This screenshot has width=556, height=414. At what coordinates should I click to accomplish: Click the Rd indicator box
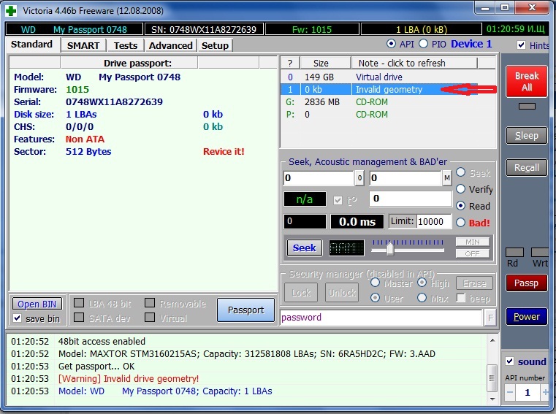[x=514, y=252]
